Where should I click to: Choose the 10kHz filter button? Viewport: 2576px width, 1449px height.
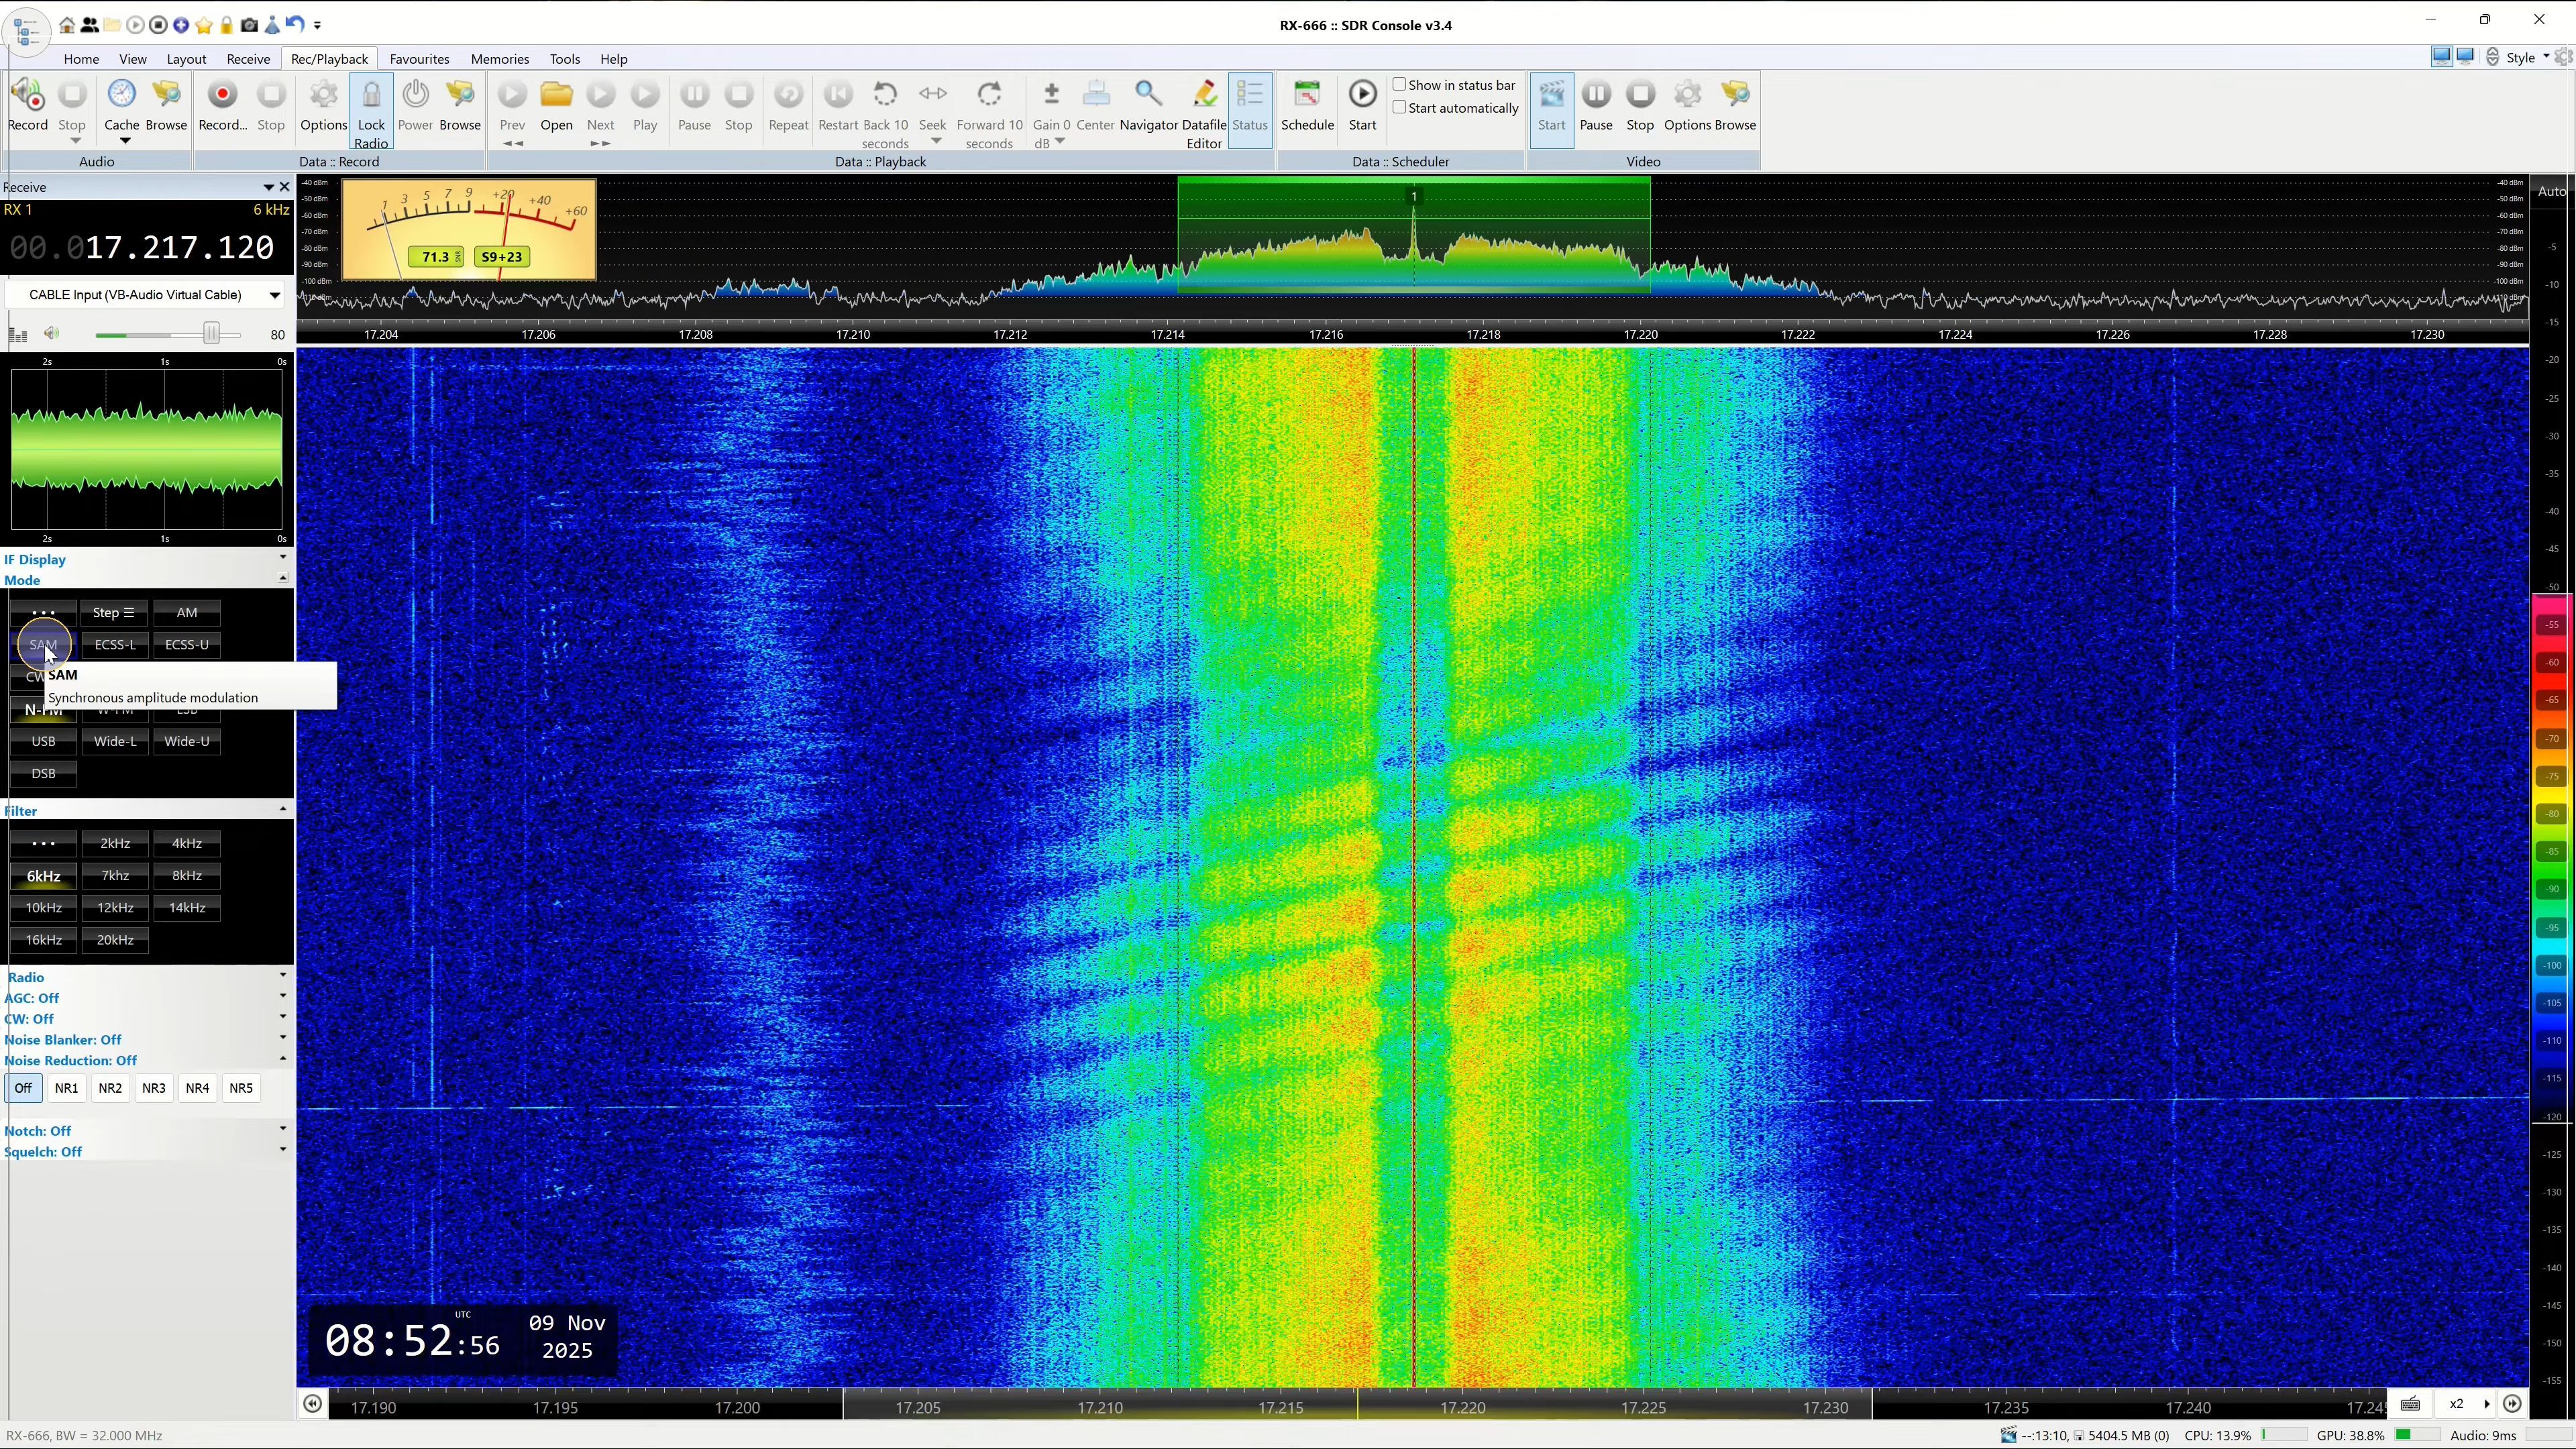click(x=43, y=908)
